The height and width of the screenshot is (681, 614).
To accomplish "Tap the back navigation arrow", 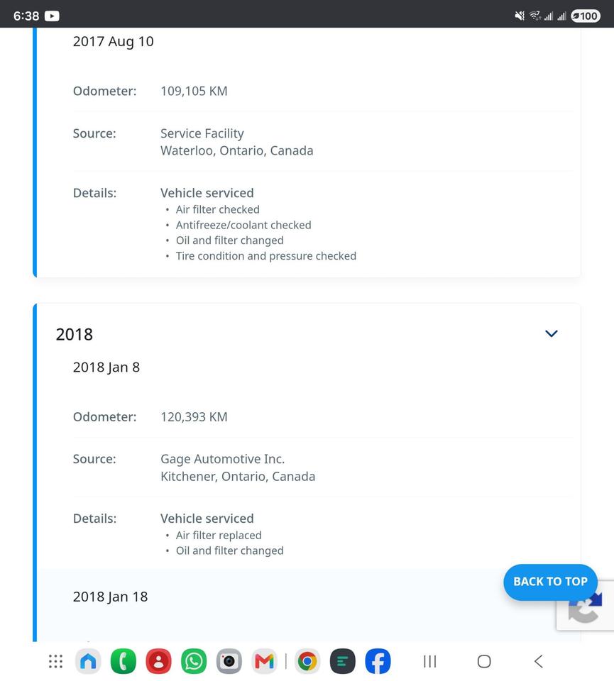I will pyautogui.click(x=538, y=661).
